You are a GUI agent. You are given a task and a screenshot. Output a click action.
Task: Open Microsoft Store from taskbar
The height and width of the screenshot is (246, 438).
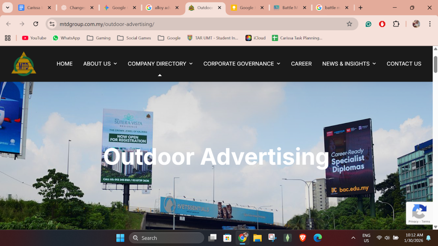pos(227,238)
